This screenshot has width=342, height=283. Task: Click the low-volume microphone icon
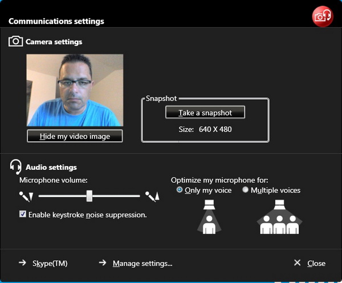pyautogui.click(x=26, y=196)
